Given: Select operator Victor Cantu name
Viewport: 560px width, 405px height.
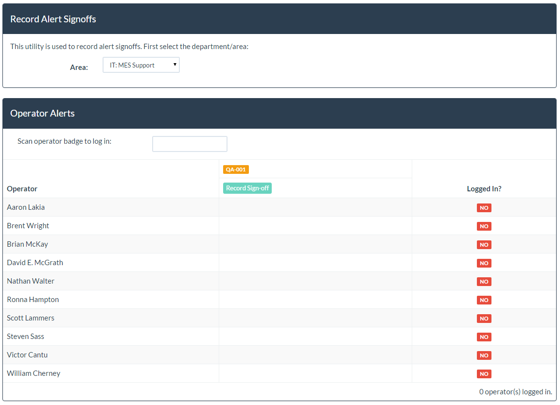Looking at the screenshot, I should pyautogui.click(x=27, y=355).
